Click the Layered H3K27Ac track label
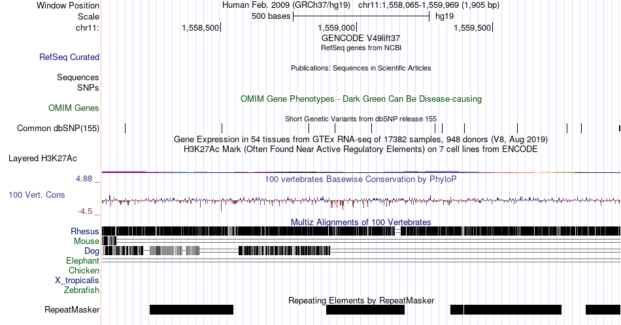The image size is (621, 325). (42, 158)
